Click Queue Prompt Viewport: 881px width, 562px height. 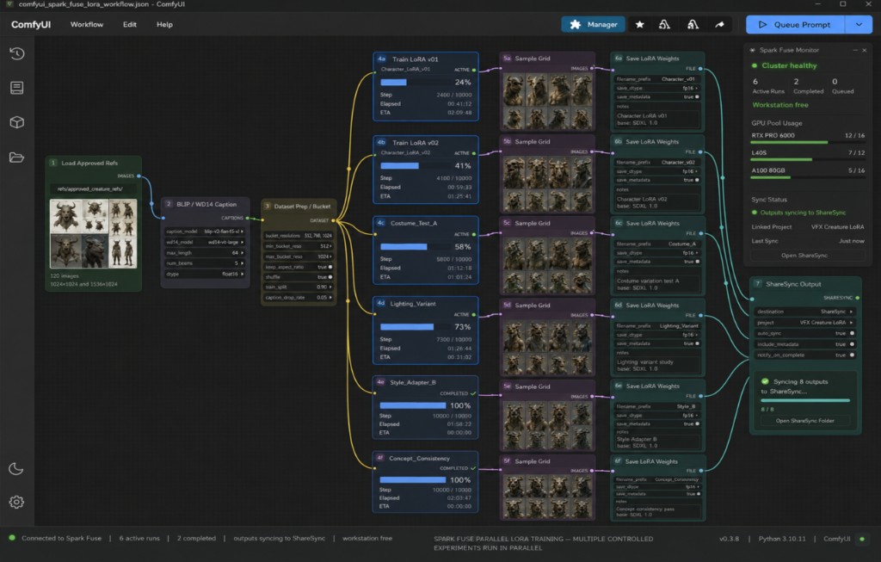point(795,25)
